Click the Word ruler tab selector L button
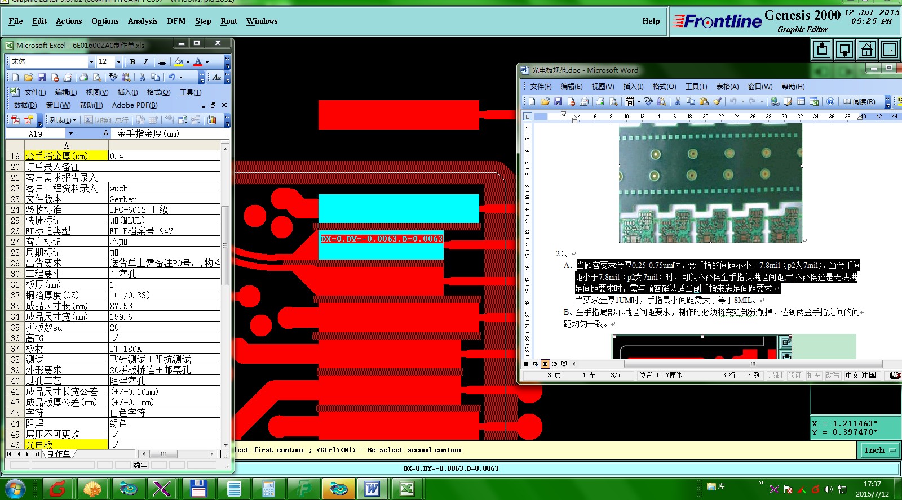Viewport: 902px width, 500px height. (x=527, y=117)
